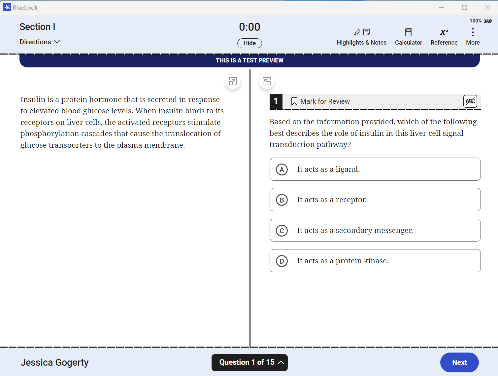Mark question 1 for review
The image size is (498, 376).
pyautogui.click(x=320, y=101)
